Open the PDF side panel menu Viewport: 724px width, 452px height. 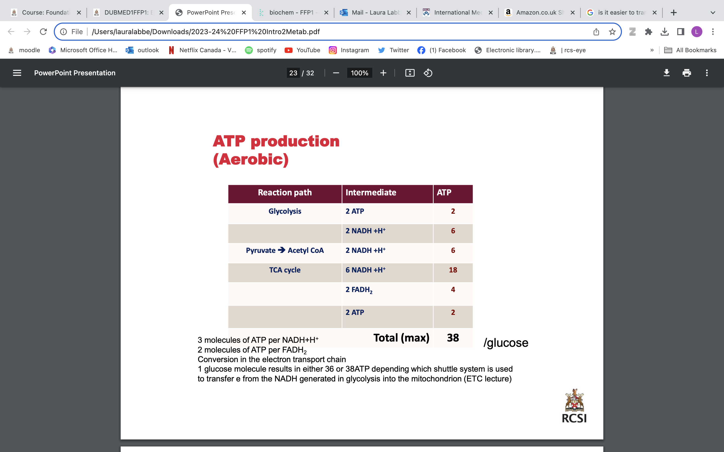tap(17, 73)
